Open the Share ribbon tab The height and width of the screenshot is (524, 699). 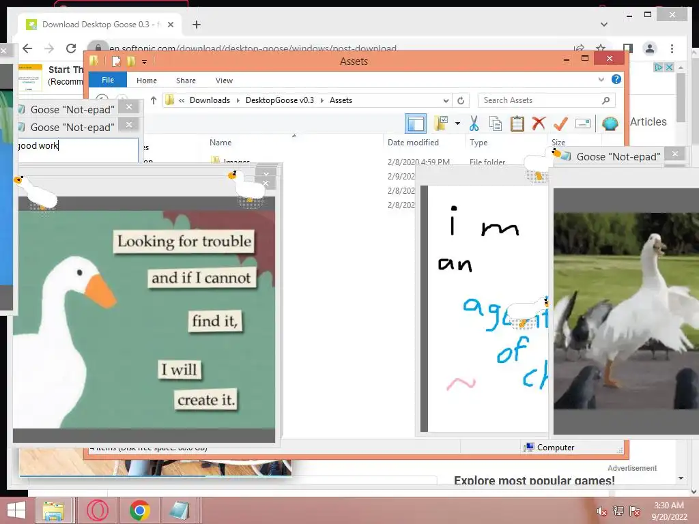tap(186, 81)
